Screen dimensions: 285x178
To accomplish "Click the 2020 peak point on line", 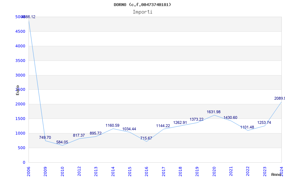I will pos(214,115).
